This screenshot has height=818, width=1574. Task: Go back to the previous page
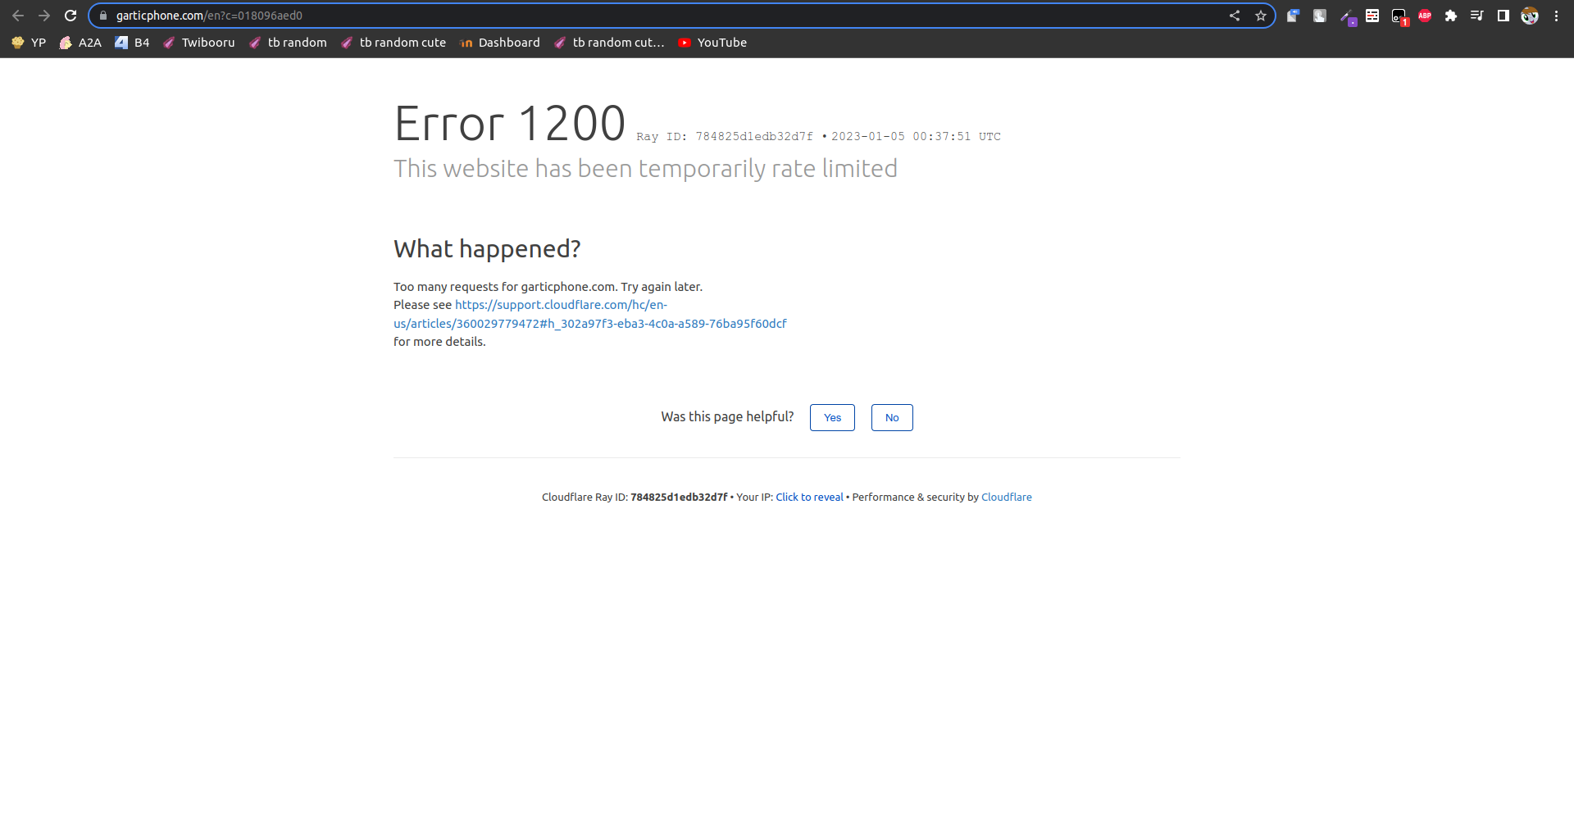click(x=18, y=16)
